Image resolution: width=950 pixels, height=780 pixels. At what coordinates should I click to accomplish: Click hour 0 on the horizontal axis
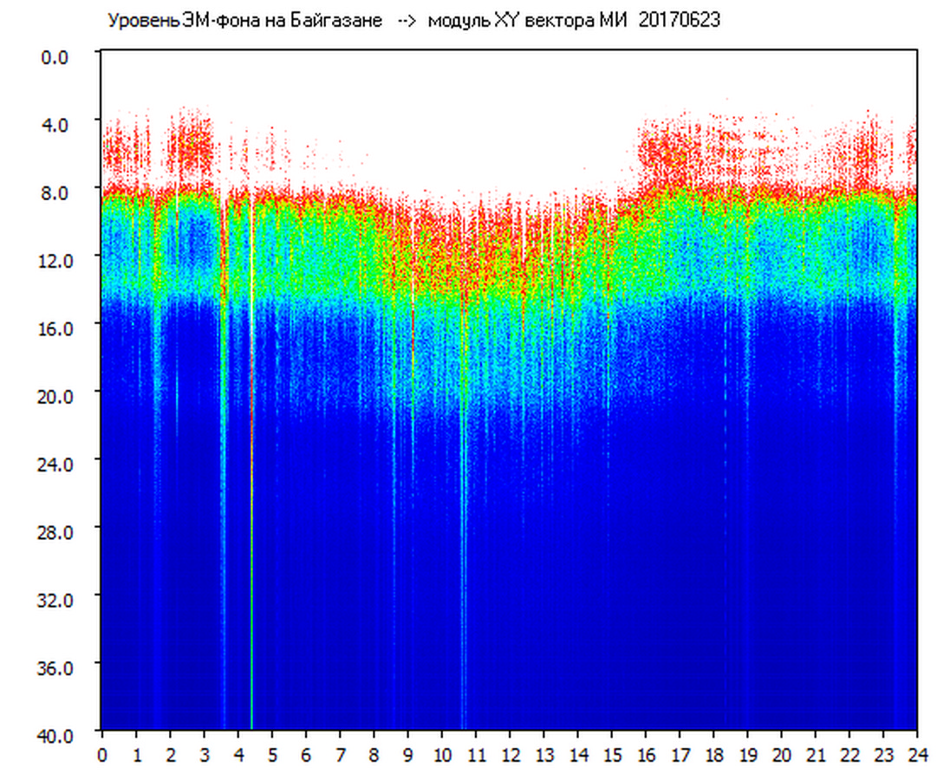102,755
